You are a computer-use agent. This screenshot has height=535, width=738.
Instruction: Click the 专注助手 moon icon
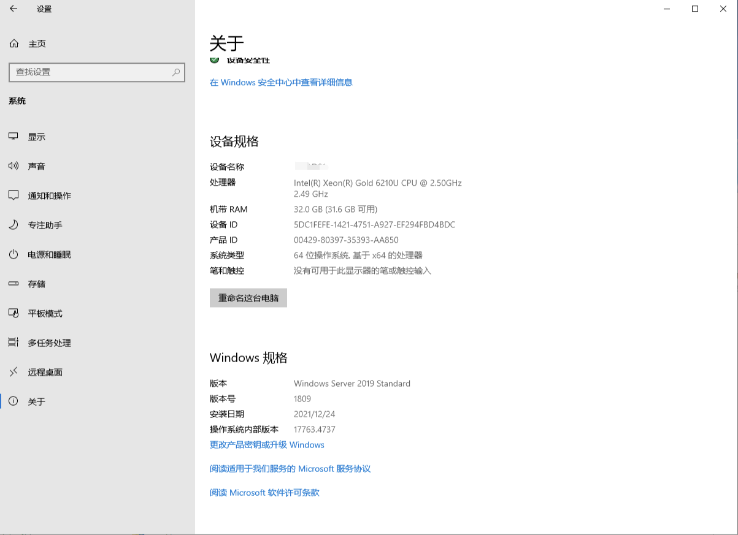point(13,225)
